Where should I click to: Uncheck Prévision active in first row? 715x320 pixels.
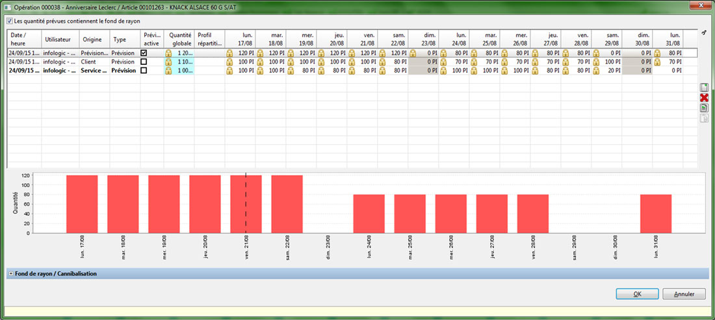(144, 53)
